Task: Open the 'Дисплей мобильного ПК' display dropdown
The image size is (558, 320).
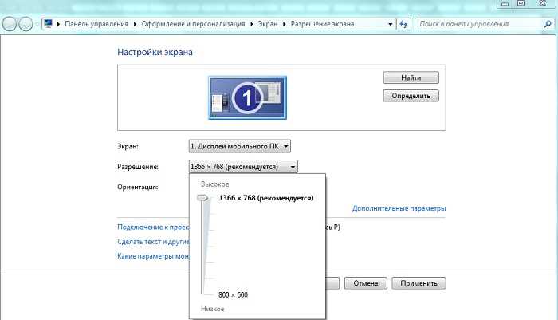Action: [239, 146]
